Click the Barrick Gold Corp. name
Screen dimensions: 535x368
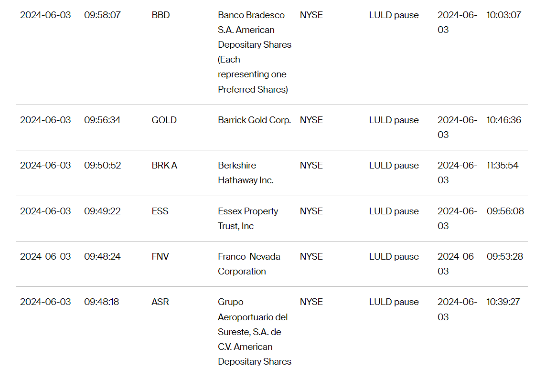(254, 120)
